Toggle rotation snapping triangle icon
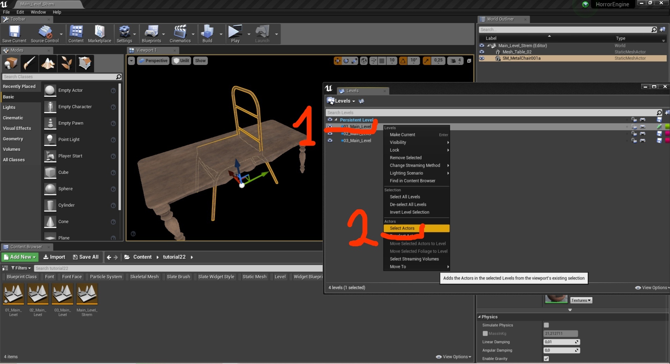This screenshot has width=670, height=364. 403,61
